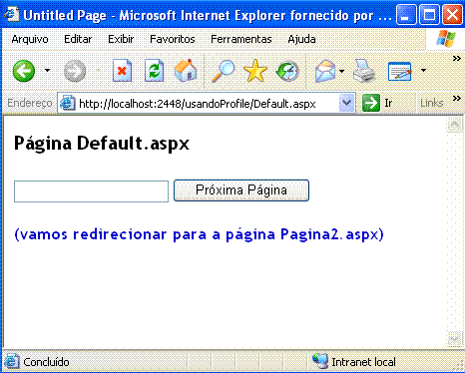Close the Internet Explorer window
The image size is (465, 373).
[x=452, y=15]
